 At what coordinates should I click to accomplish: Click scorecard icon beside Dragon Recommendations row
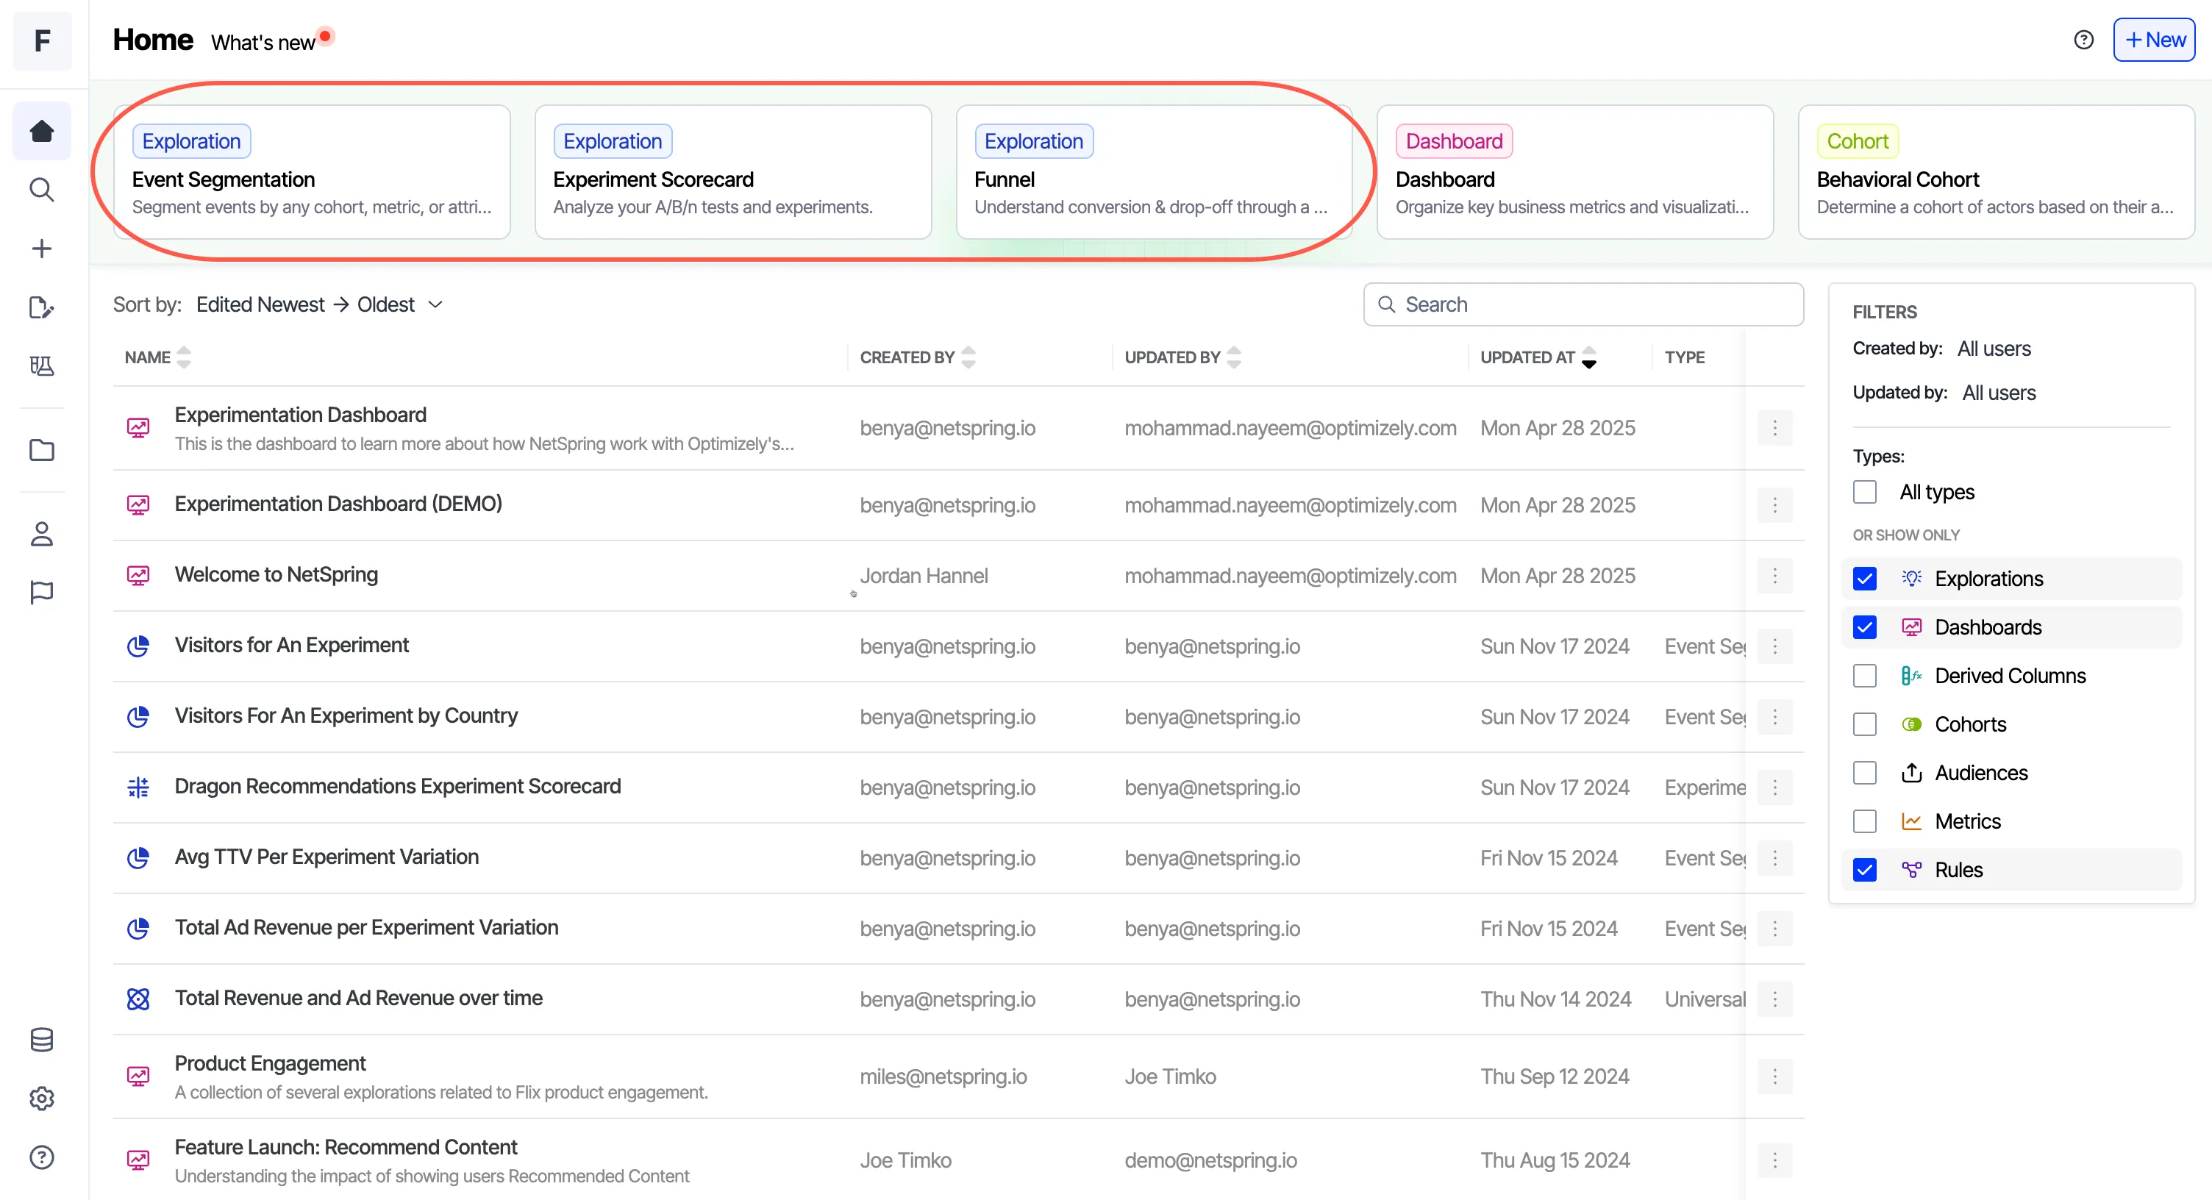click(138, 787)
